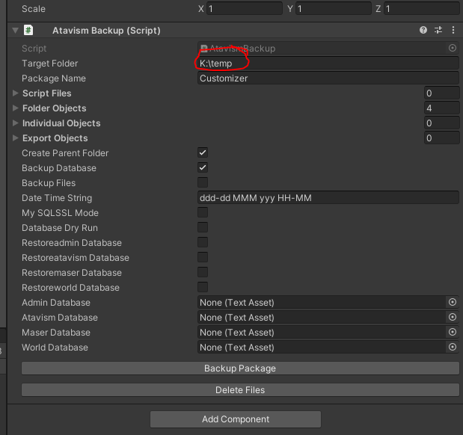
Task: Click the Backup Package button
Action: pos(240,368)
